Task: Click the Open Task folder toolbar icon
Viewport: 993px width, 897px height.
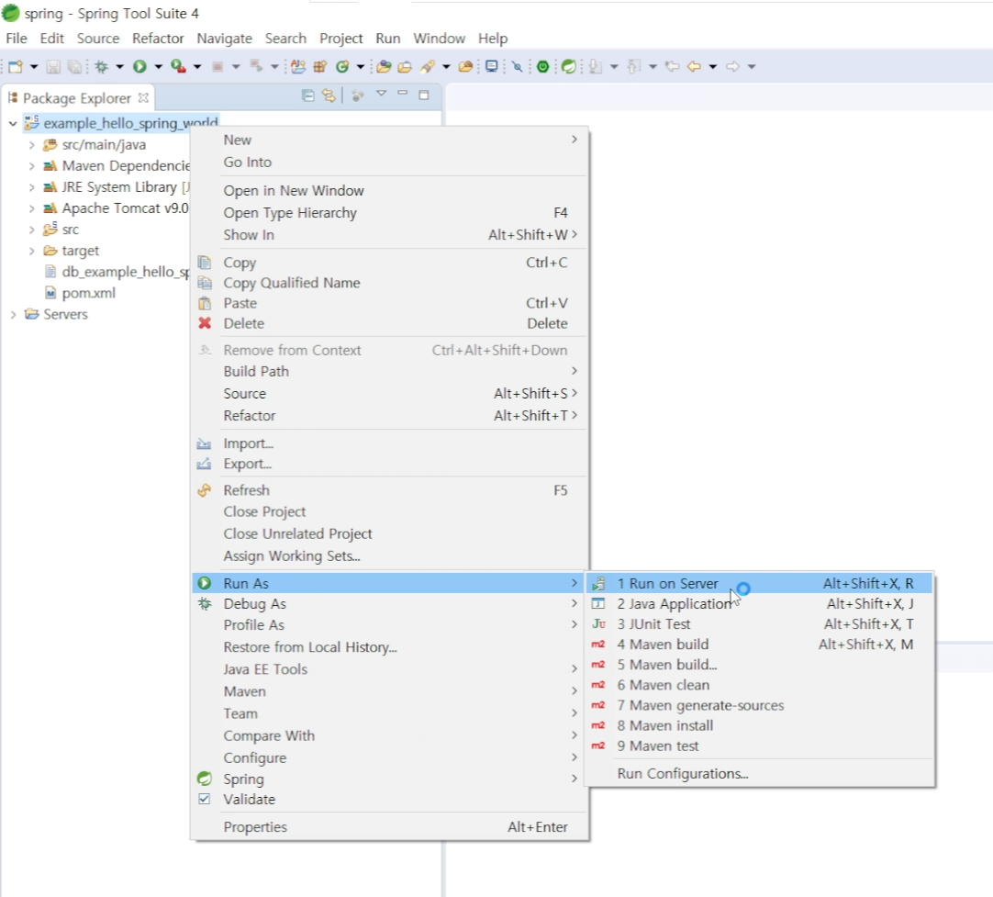Action: tap(405, 66)
